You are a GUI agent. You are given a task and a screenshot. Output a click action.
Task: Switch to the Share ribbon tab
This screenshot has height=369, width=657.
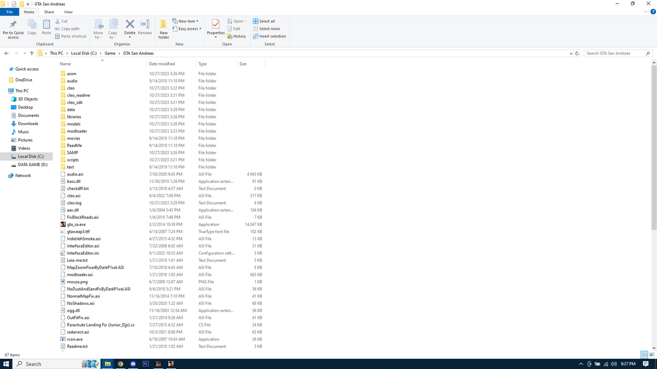[x=49, y=12]
